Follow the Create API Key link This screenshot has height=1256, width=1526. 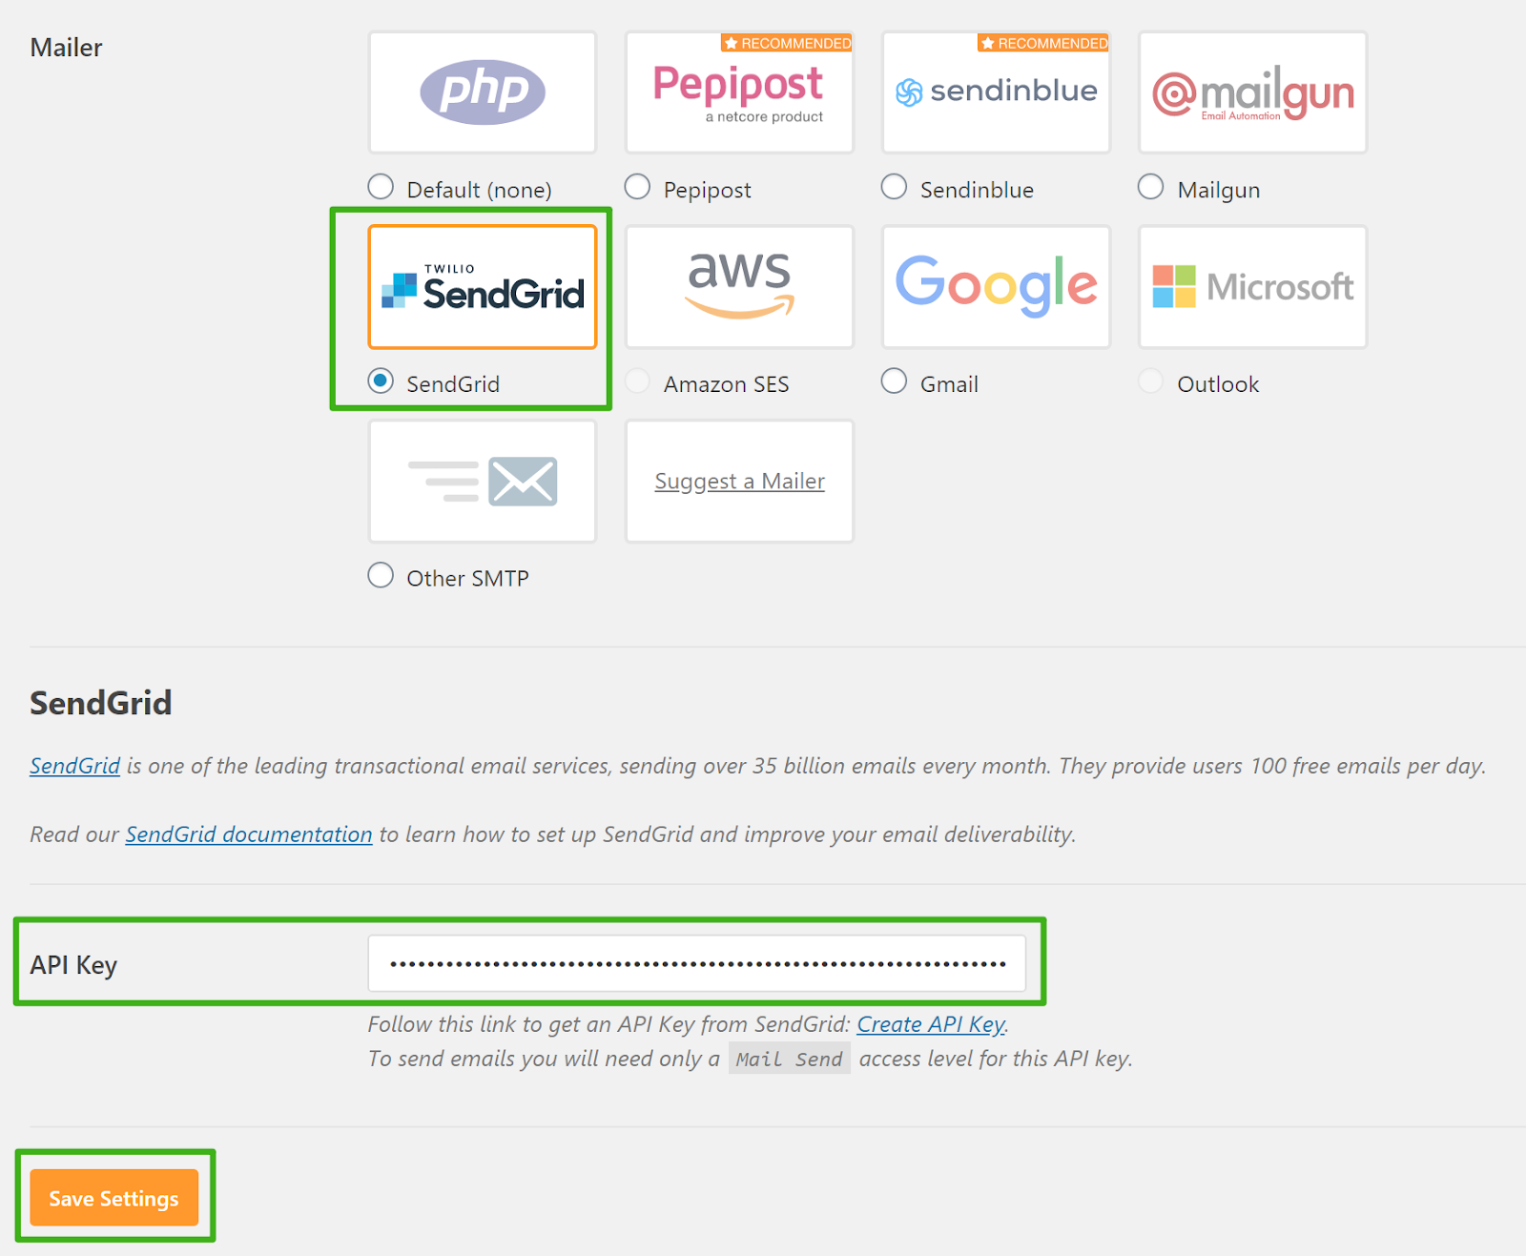click(931, 1024)
